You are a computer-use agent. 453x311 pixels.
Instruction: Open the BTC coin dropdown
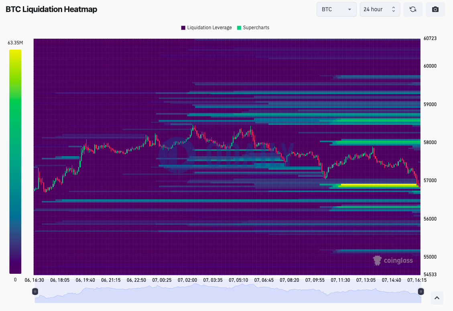tap(336, 9)
